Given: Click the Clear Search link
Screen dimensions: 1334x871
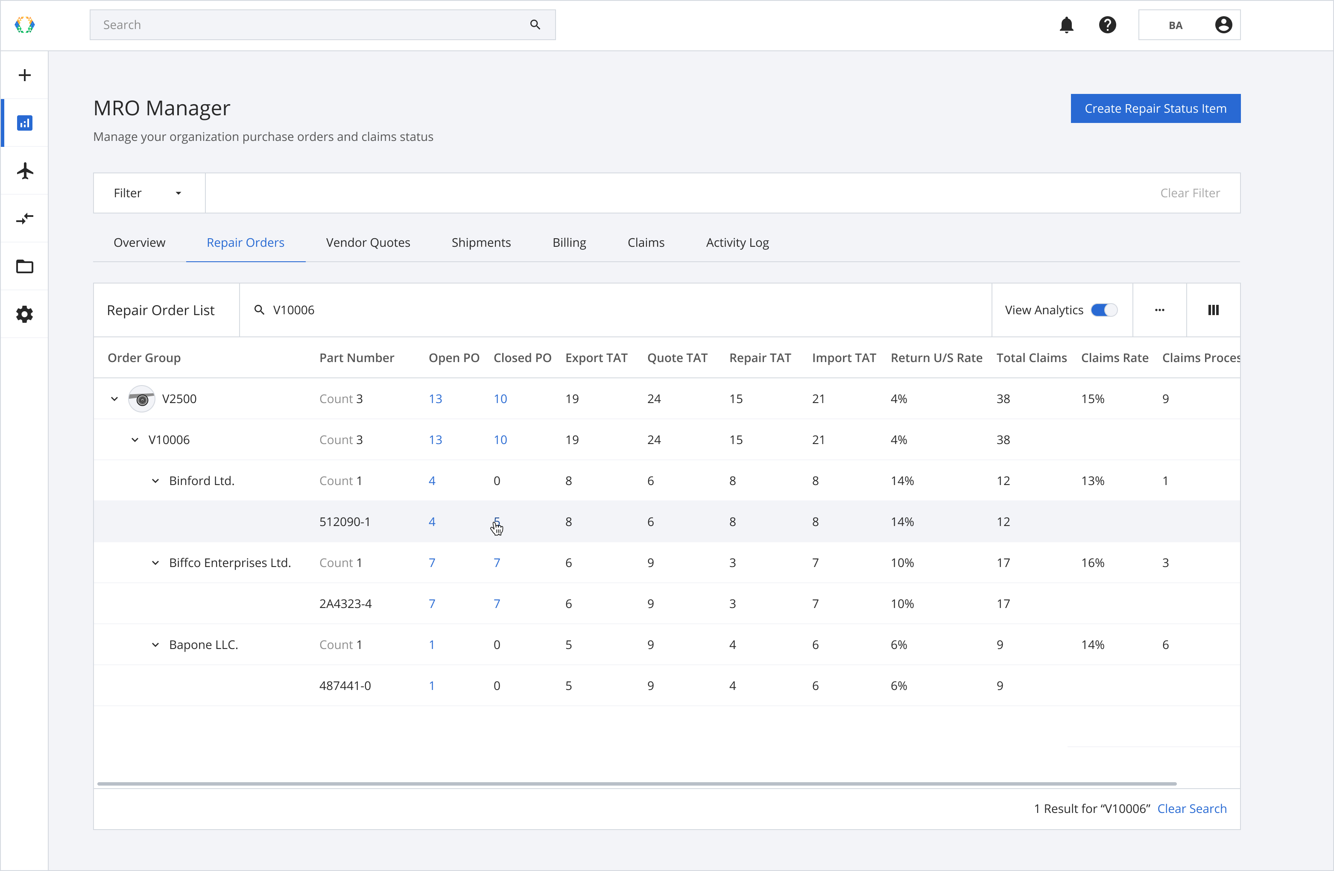Looking at the screenshot, I should 1192,808.
